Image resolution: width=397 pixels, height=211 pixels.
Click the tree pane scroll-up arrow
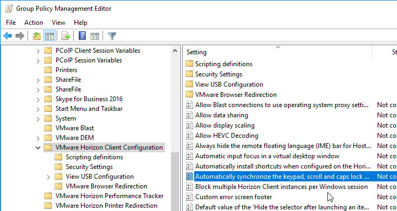tap(175, 51)
